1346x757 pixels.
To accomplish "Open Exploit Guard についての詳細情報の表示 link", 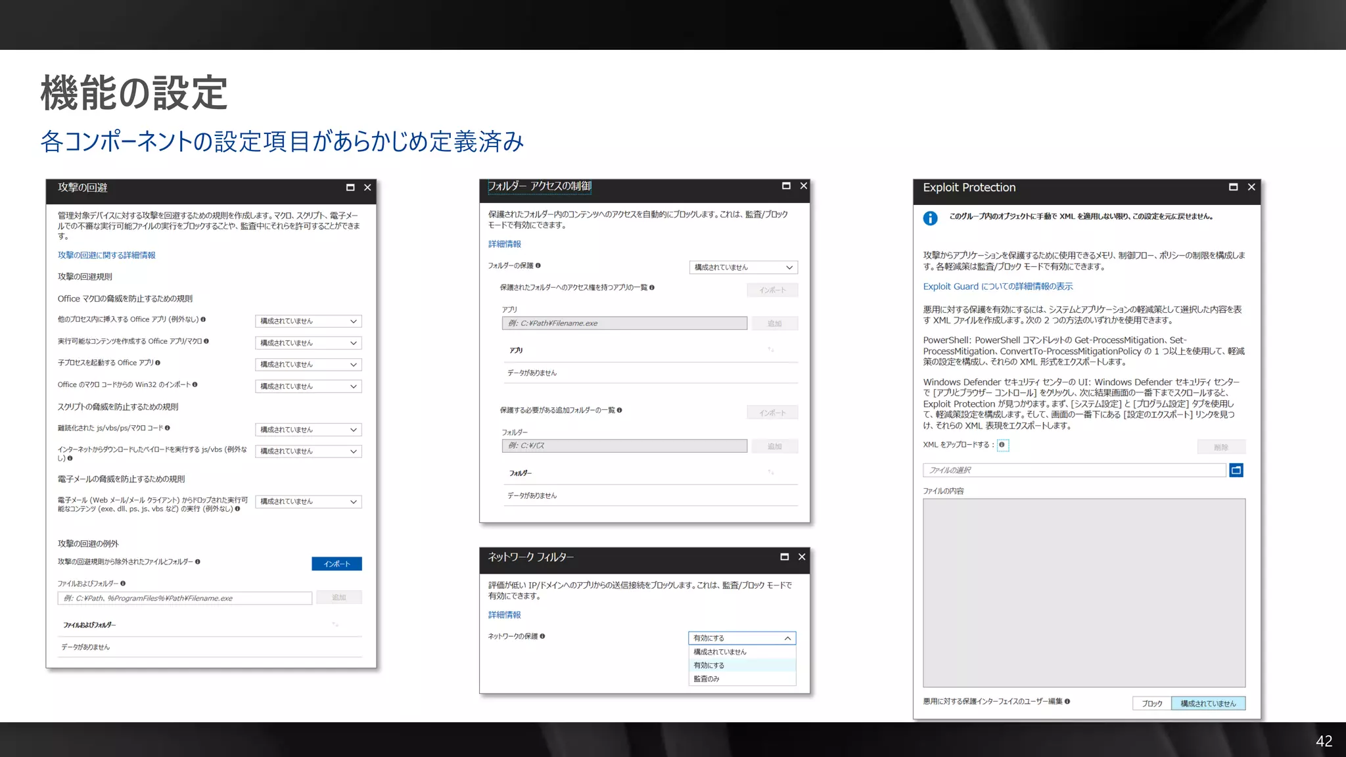I will pos(997,287).
